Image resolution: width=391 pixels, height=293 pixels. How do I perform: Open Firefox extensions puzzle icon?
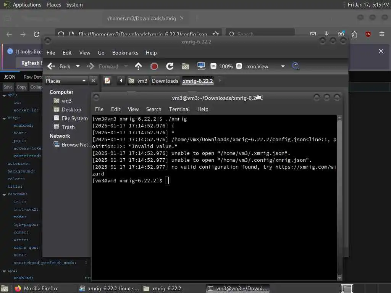(x=354, y=34)
